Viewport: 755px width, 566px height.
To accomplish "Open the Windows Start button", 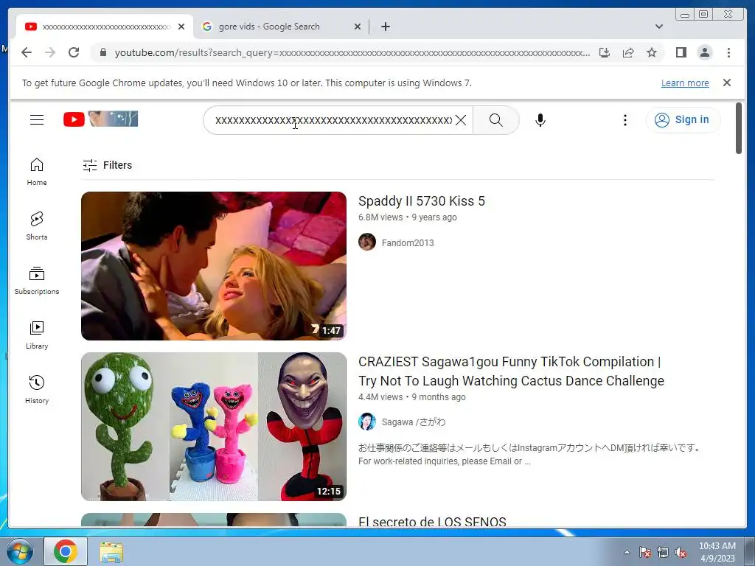I will click(19, 551).
